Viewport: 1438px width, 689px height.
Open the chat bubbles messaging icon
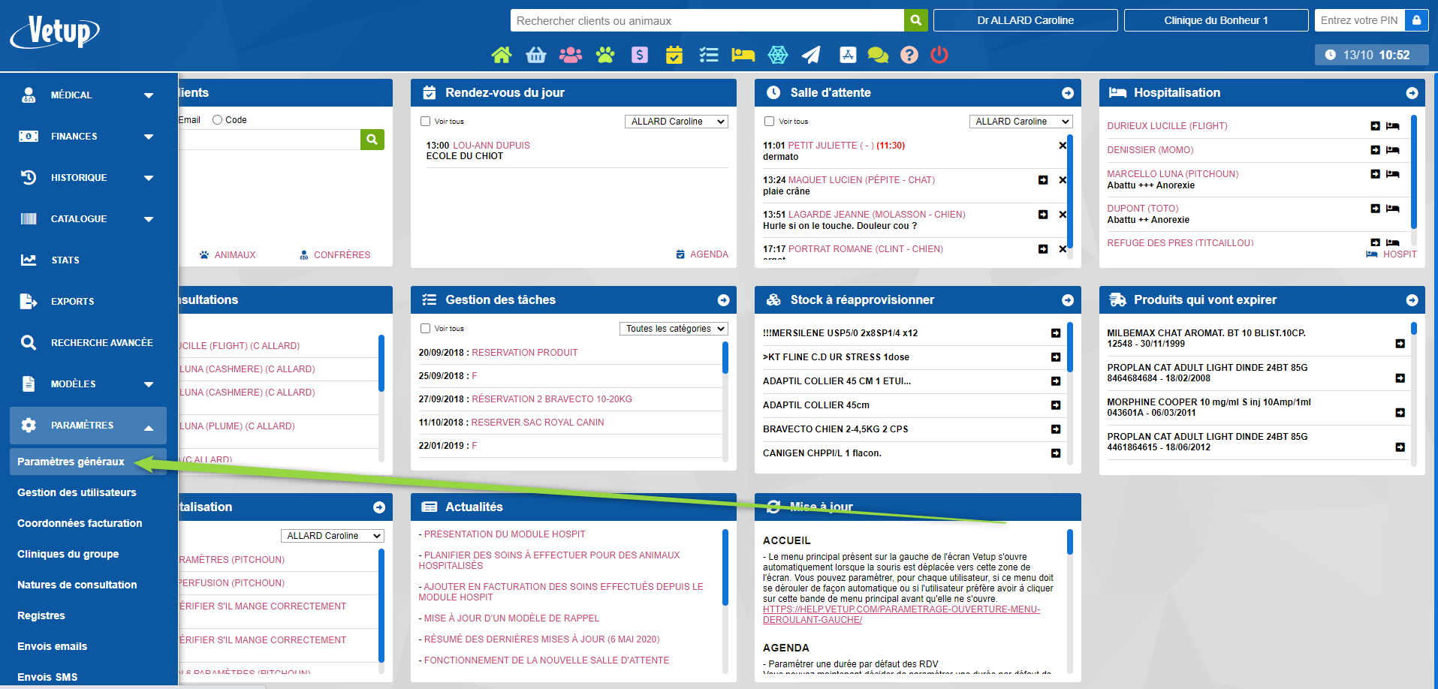click(x=878, y=55)
